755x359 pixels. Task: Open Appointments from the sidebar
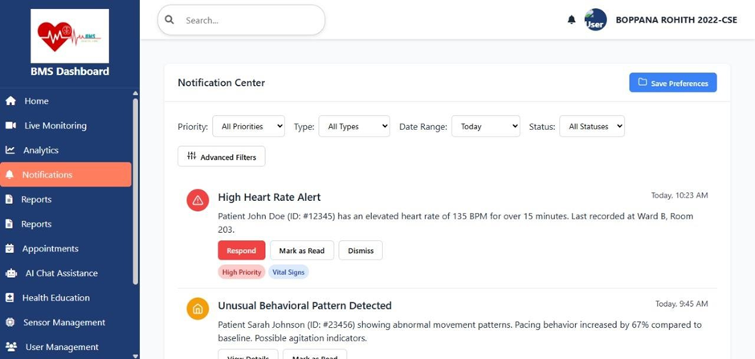(50, 249)
